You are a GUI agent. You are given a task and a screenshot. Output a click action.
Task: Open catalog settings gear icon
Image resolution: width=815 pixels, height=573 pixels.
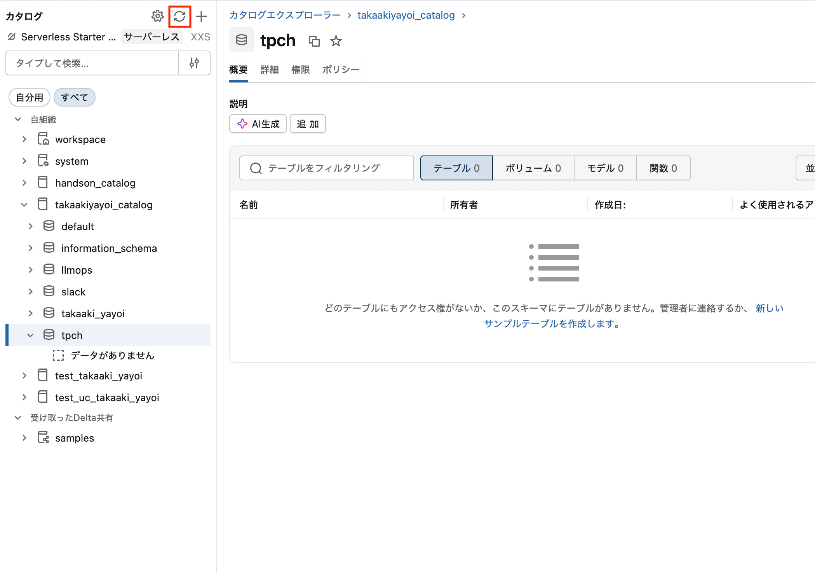(157, 16)
